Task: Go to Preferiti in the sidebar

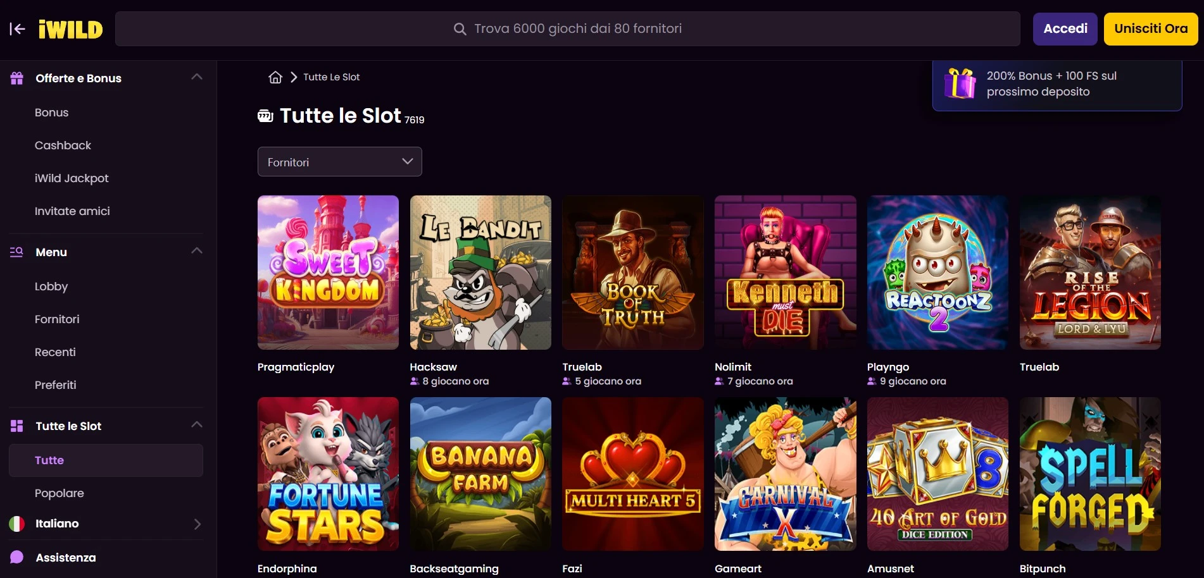Action: [55, 385]
